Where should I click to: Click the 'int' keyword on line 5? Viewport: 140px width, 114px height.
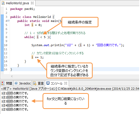pyautogui.click(x=27, y=25)
